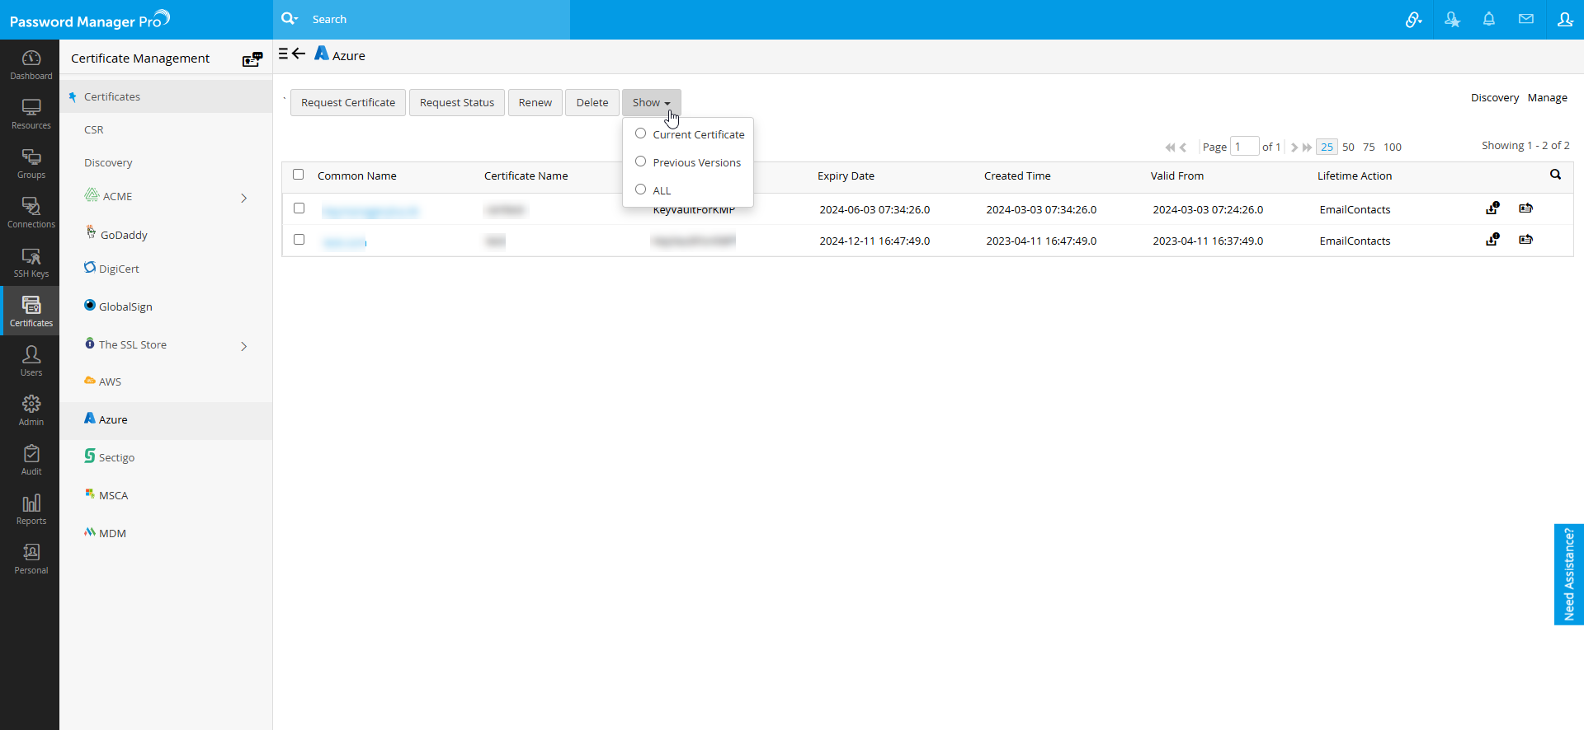Click the Delete button
The image size is (1584, 730).
[x=592, y=102]
